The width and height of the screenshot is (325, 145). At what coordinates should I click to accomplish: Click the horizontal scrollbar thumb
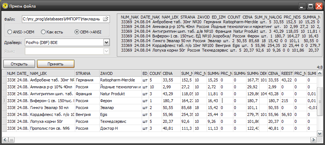pos(11,140)
